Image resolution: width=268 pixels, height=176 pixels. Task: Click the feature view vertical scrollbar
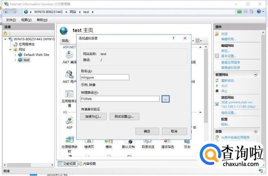tap(206, 86)
